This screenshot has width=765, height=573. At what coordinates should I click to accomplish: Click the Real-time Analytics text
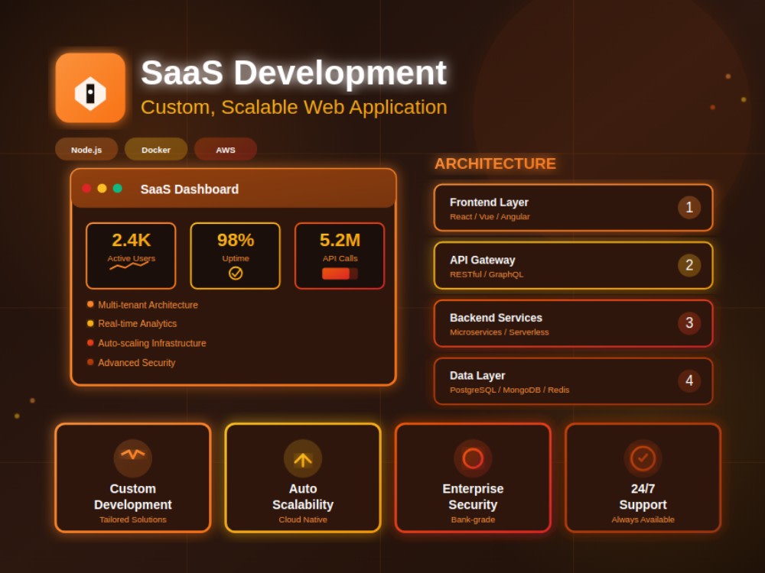pyautogui.click(x=137, y=323)
